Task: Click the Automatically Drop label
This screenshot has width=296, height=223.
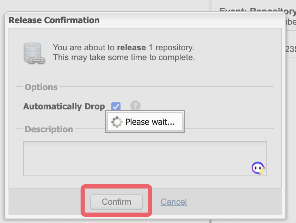Action: point(64,107)
